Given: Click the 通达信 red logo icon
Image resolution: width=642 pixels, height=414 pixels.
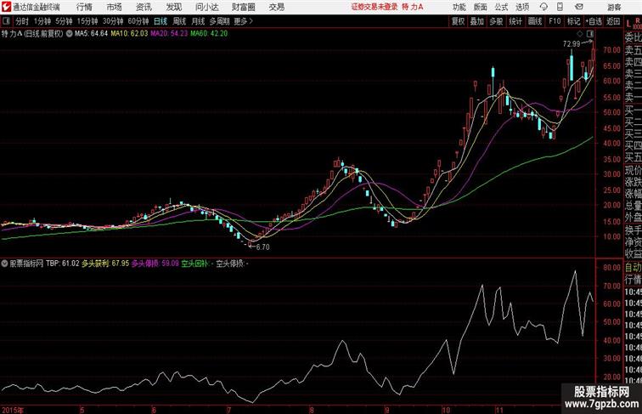Looking at the screenshot, I should click(6, 7).
